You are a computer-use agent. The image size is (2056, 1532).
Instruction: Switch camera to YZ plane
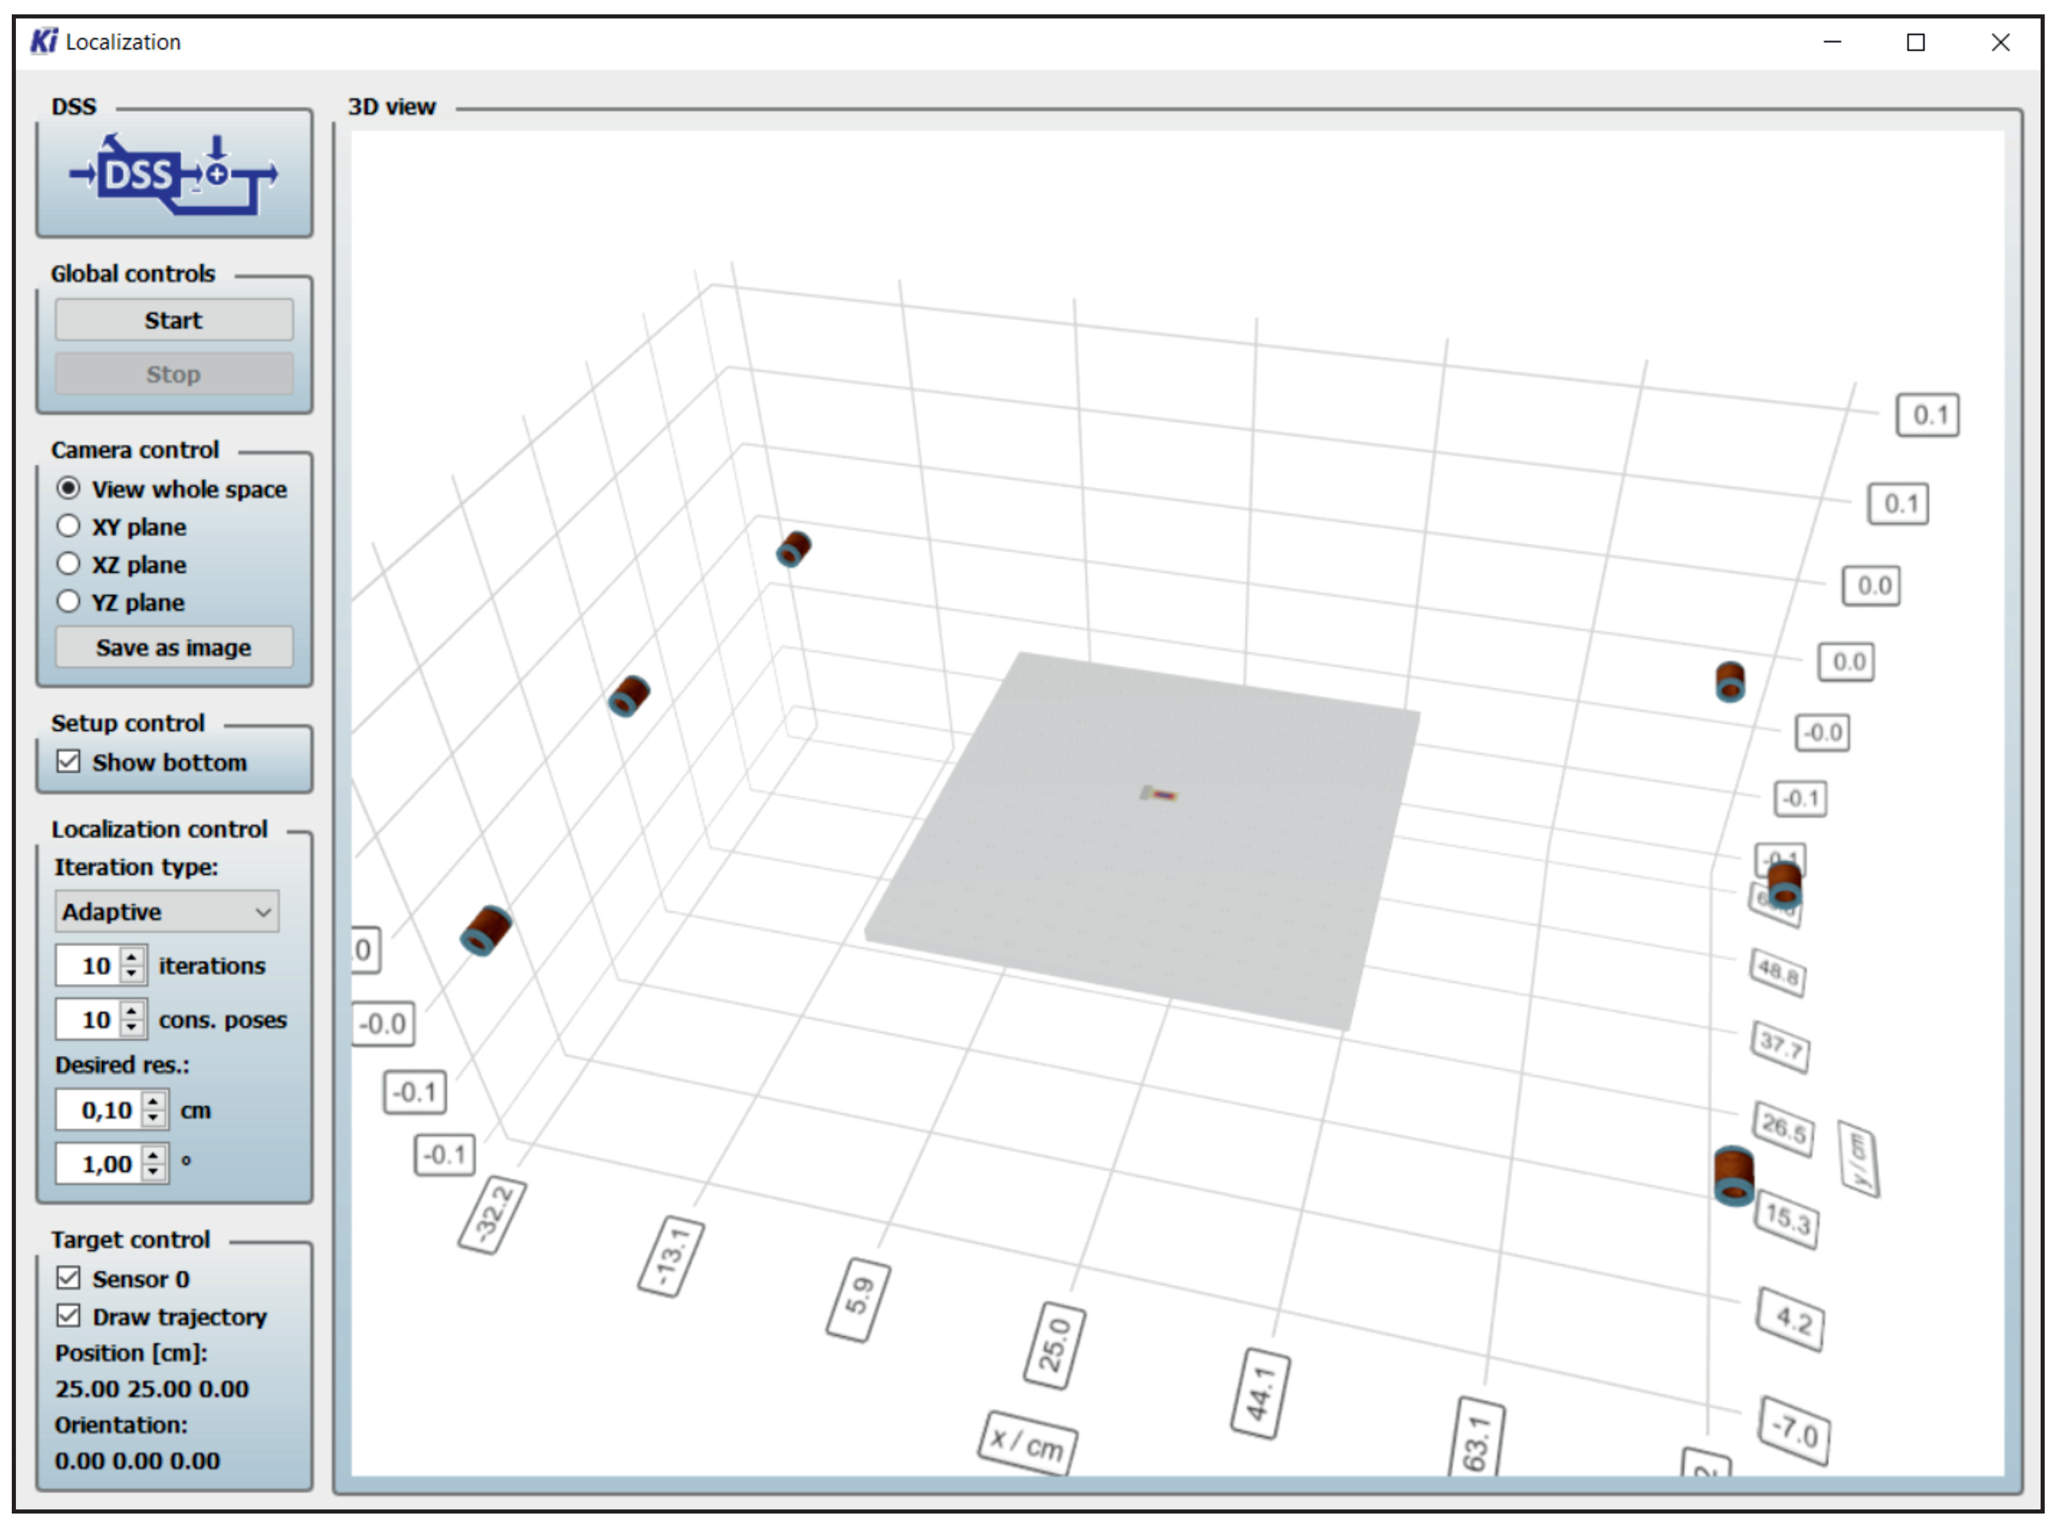69,602
